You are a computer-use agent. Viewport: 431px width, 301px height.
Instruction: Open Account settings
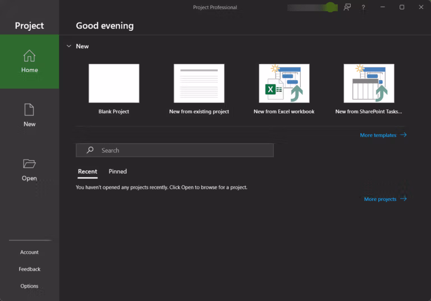(x=29, y=252)
